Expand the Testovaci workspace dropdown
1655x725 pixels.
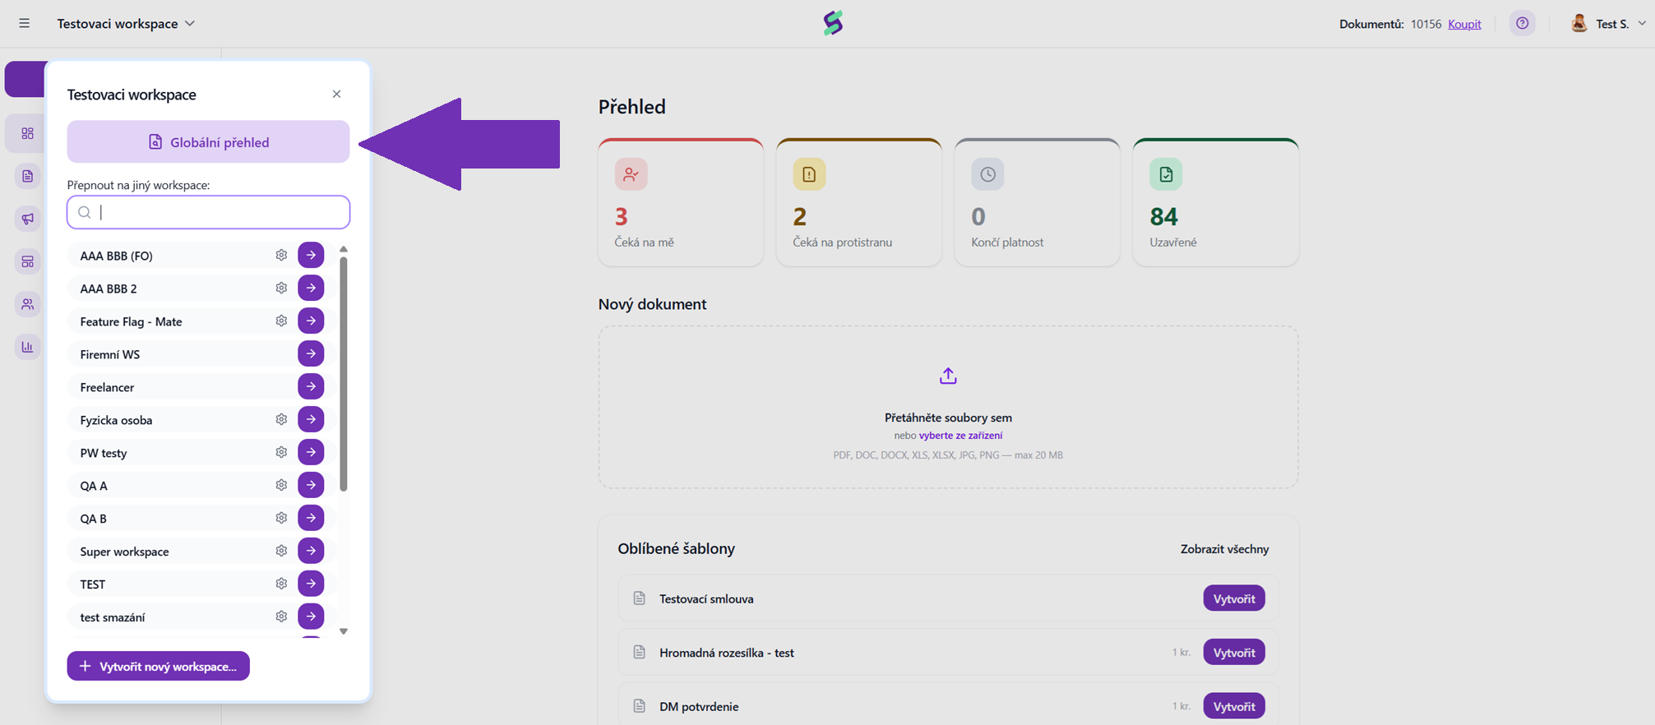click(126, 24)
